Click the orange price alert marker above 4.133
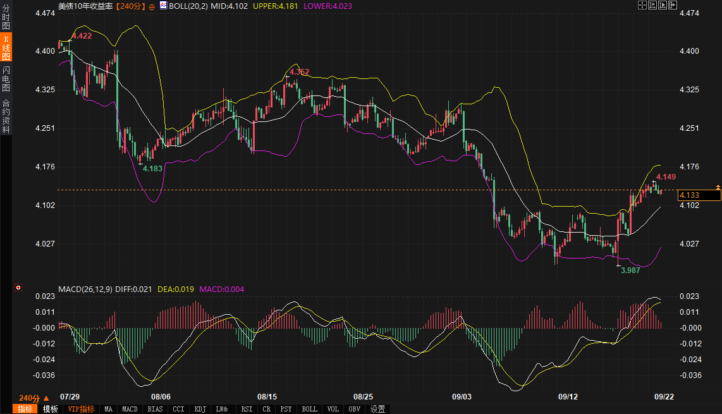Image resolution: width=722 pixels, height=414 pixels. (718, 187)
